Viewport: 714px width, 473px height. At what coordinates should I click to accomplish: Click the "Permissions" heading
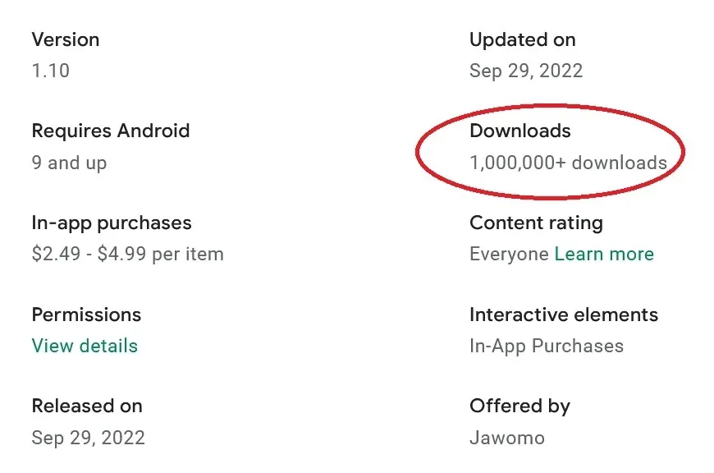tap(86, 315)
